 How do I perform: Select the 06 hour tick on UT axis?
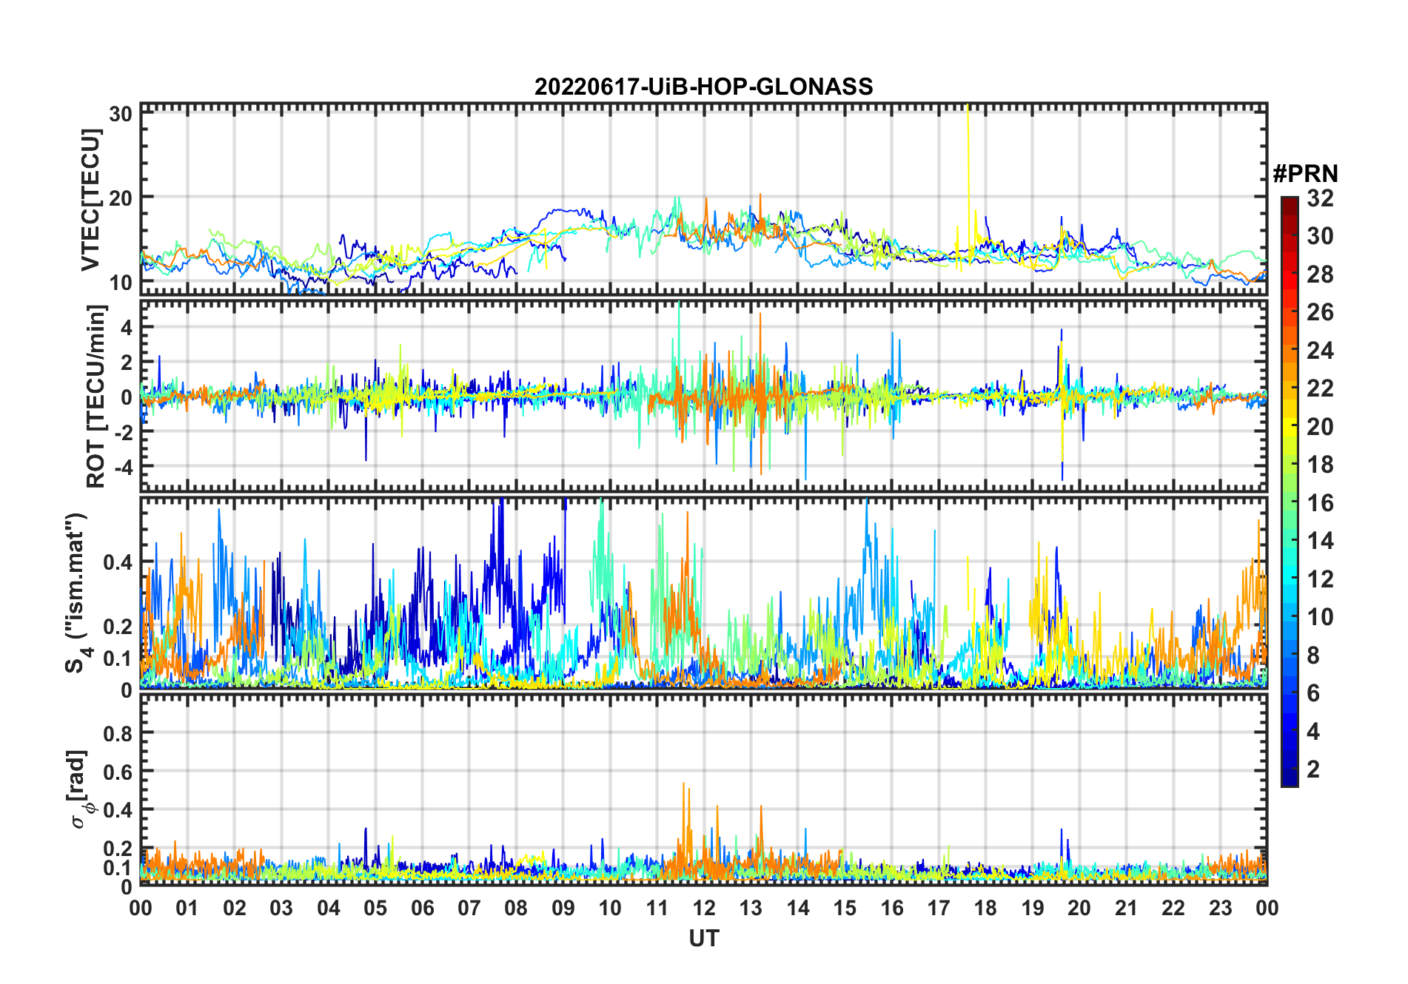[x=423, y=908]
